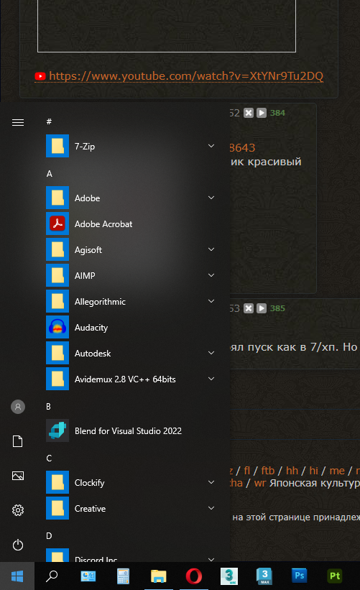Viewport: 360px width, 590px height.
Task: Click the X icon beside post 384
Action: 249,113
